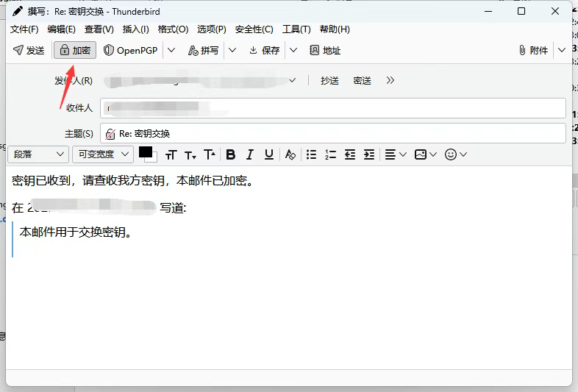Image resolution: width=578 pixels, height=392 pixels.
Task: Open the 地址 (Address book) toolbar button
Action: click(x=324, y=50)
